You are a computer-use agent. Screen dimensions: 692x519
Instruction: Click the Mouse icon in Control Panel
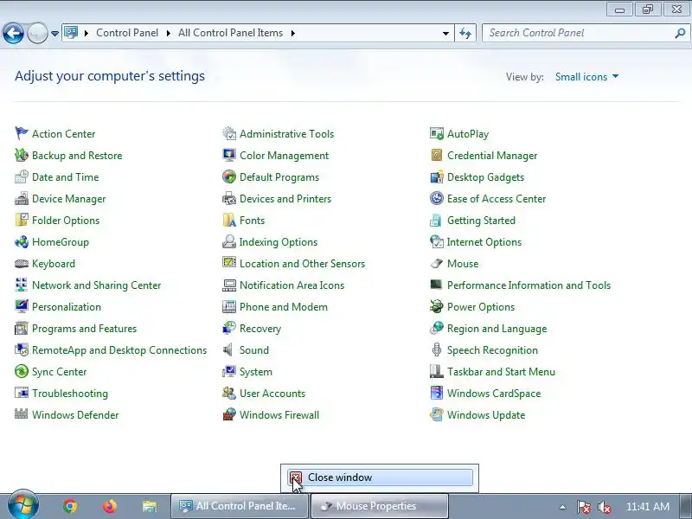pos(437,264)
